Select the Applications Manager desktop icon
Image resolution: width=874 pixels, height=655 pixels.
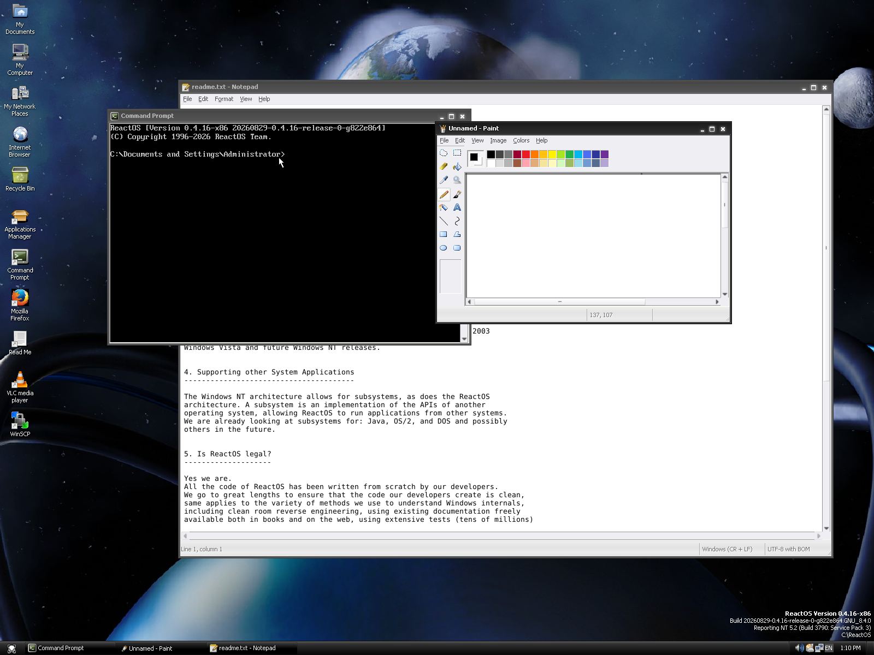20,224
